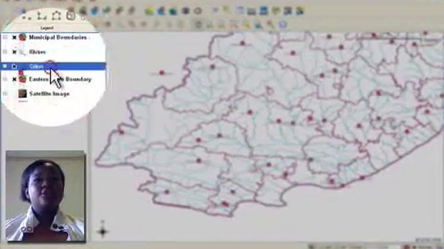
Task: Toggle visibility of Rivers layer
Action: 14,52
